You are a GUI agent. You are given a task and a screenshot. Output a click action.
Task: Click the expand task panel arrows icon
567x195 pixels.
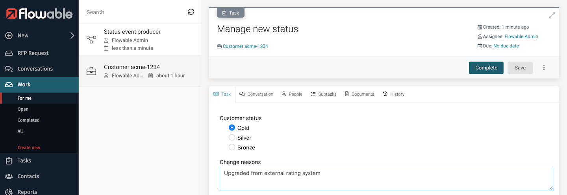552,15
